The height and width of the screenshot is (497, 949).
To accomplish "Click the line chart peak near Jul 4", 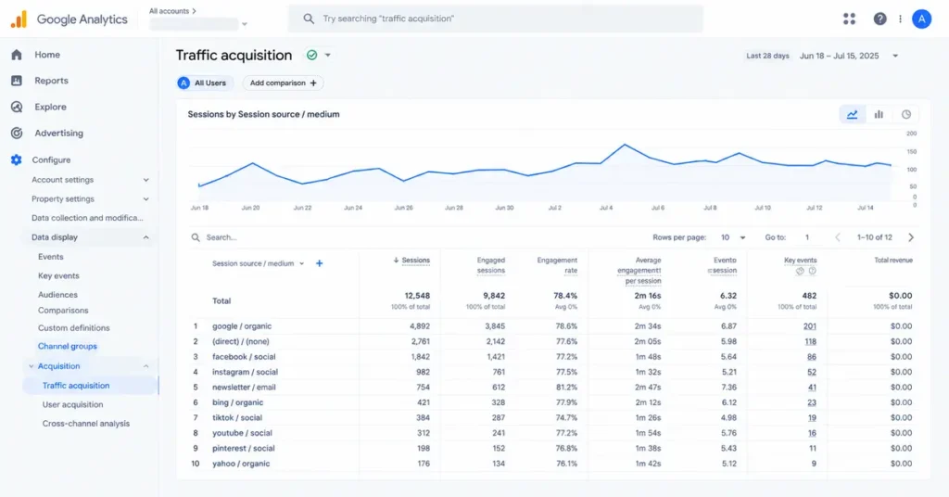I will pyautogui.click(x=625, y=145).
